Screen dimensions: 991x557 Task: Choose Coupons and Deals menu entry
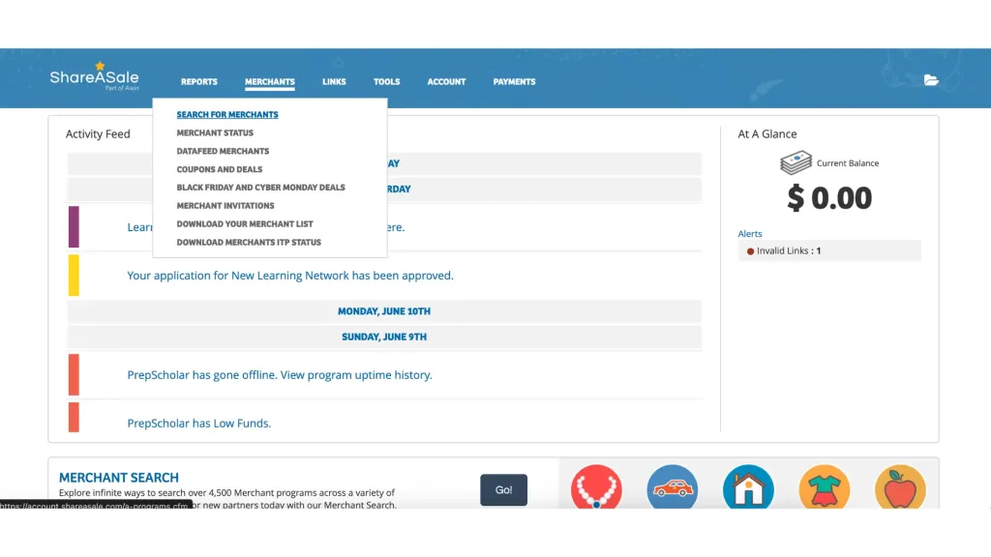220,169
